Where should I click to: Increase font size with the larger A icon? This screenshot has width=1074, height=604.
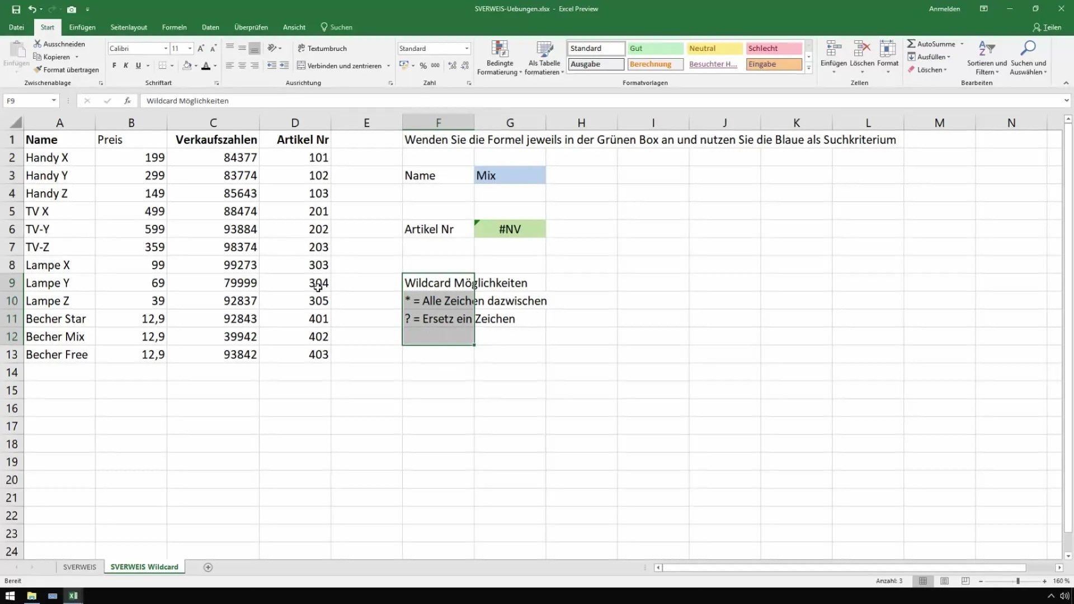[201, 48]
